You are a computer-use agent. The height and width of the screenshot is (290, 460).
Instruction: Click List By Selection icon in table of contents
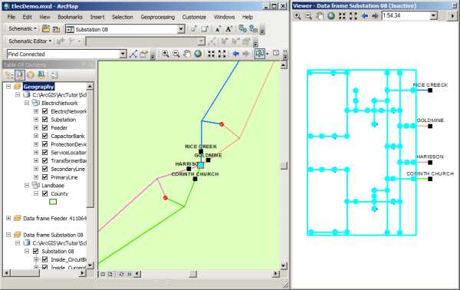41,75
